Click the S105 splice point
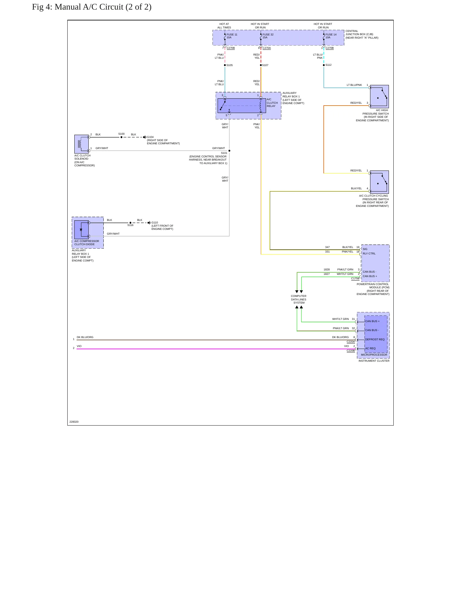This screenshot has height=597, width=461. [225, 65]
